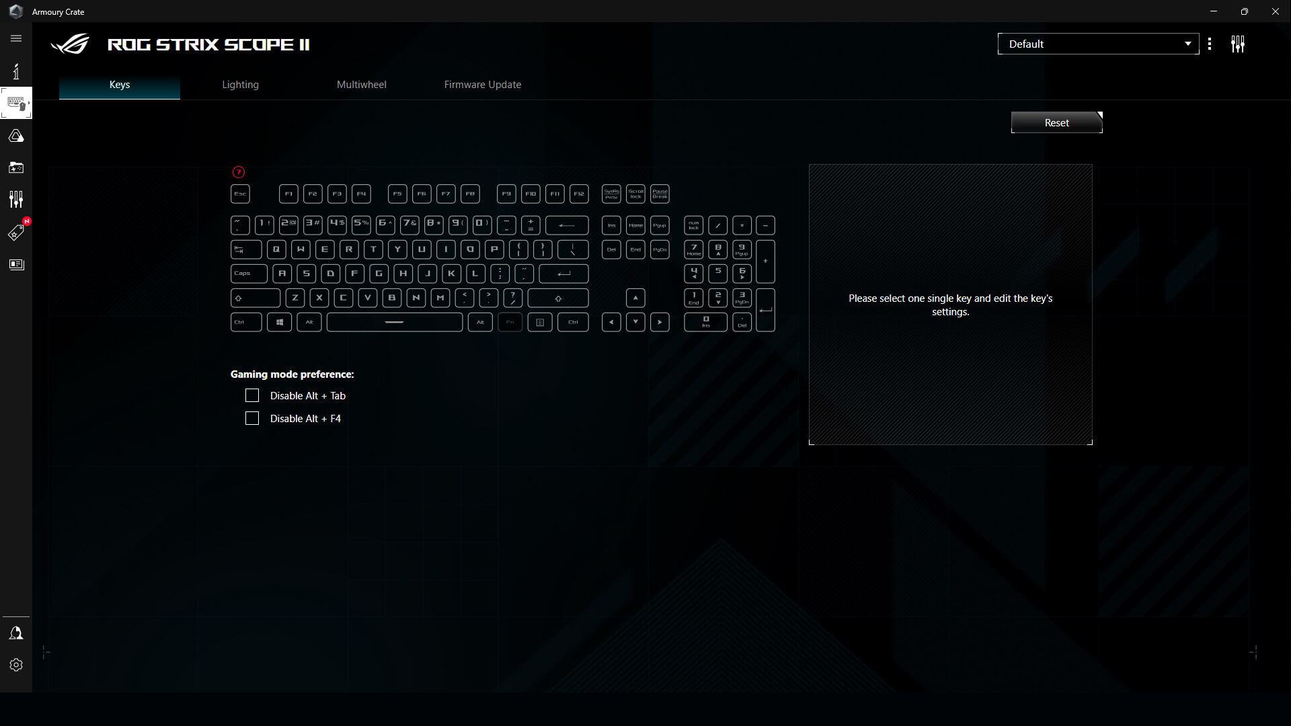
Task: Open the News sidebar icon
Action: coord(16,264)
